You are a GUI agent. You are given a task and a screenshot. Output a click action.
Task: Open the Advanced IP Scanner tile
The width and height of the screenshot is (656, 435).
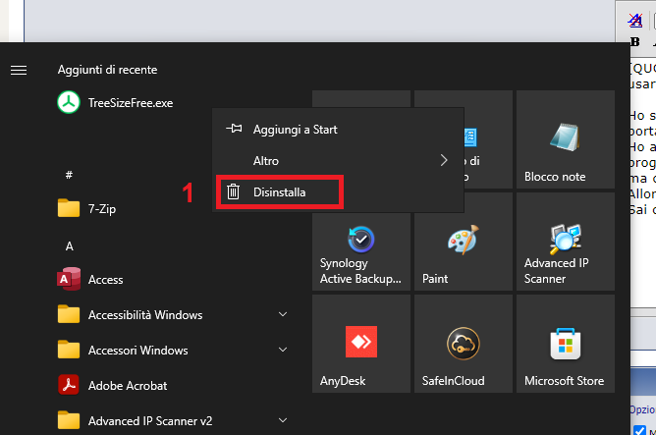click(x=566, y=242)
